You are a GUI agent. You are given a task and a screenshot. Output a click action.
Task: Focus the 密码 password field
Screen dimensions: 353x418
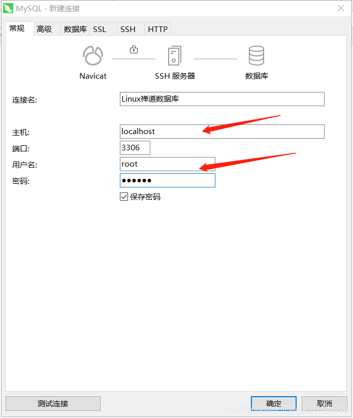(168, 180)
